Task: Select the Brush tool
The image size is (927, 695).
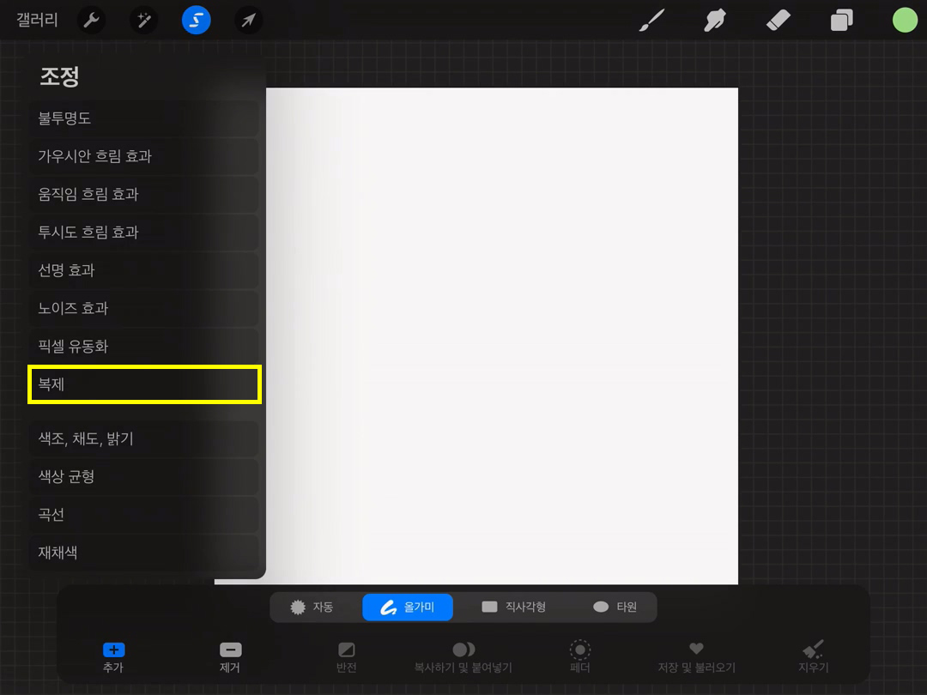Action: click(x=652, y=20)
